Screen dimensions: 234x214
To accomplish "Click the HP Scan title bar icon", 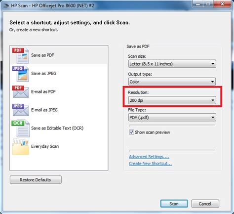I will pyautogui.click(x=6, y=6).
